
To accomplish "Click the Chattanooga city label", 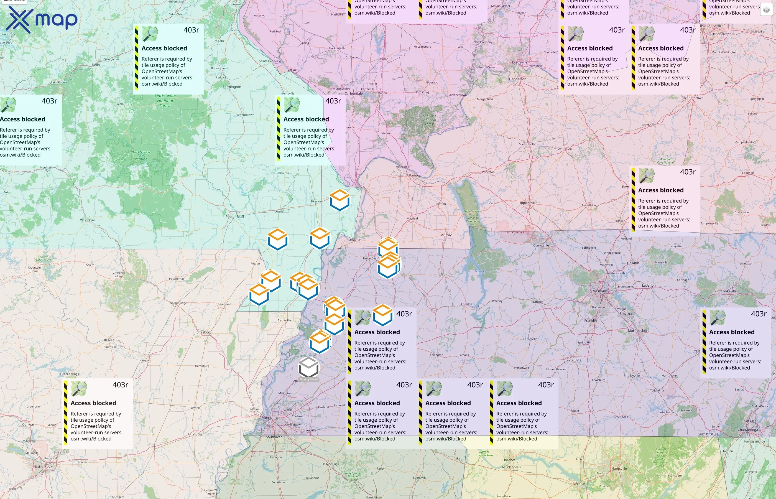I will click(748, 430).
